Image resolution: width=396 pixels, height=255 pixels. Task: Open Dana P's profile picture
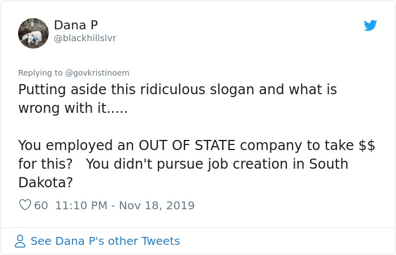(x=33, y=33)
